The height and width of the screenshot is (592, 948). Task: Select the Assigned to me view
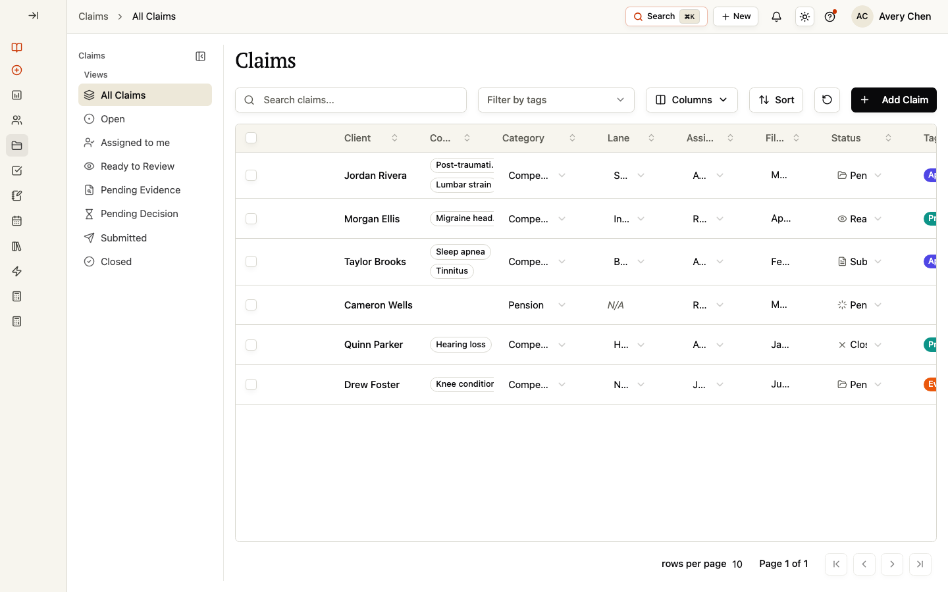(145, 143)
